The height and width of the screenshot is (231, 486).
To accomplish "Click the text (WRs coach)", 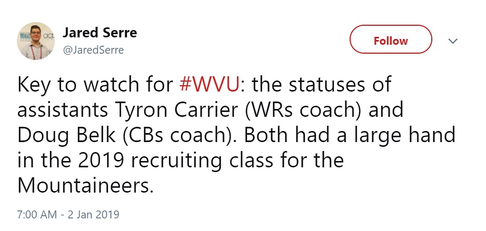I will 303,111.
